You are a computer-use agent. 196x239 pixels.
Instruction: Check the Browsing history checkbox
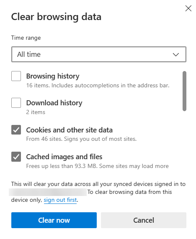pyautogui.click(x=16, y=76)
